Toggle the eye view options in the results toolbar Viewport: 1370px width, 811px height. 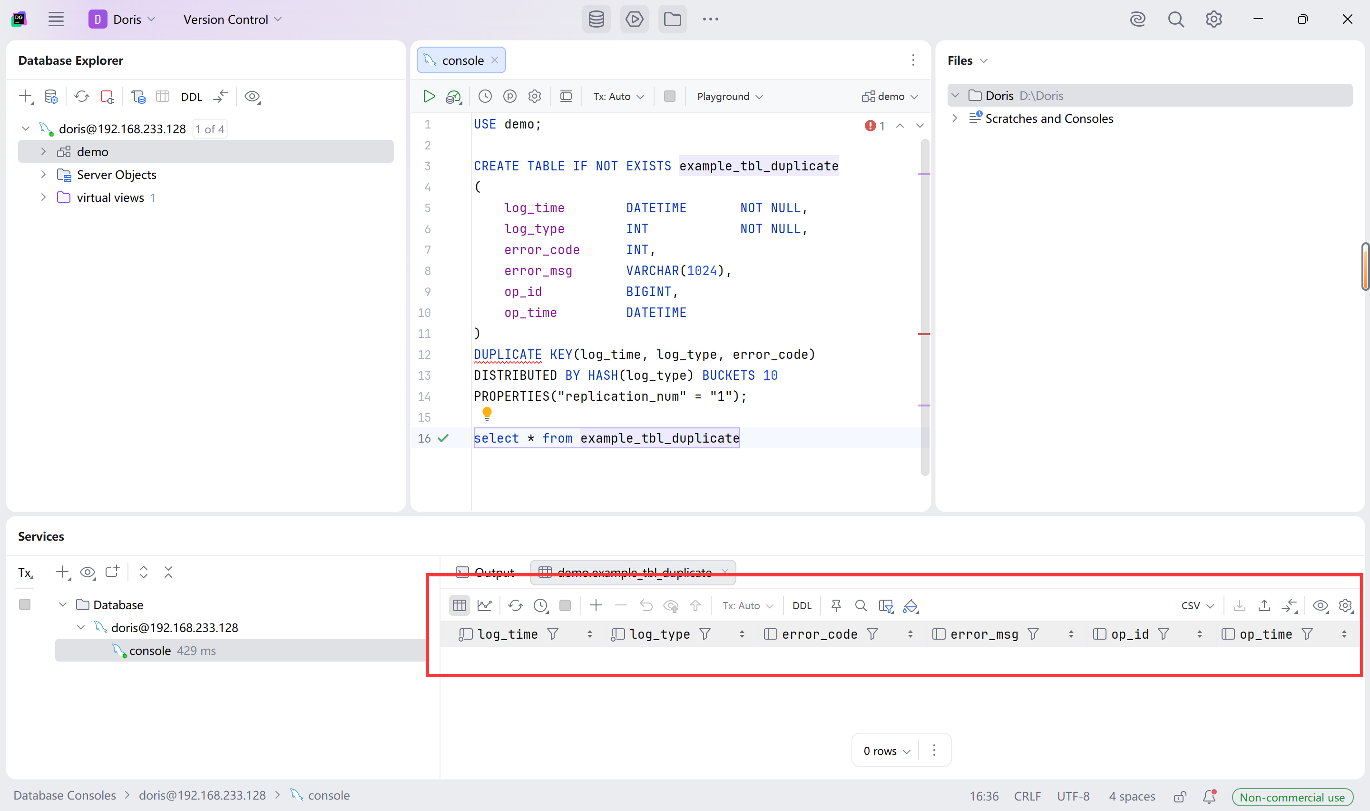point(1321,605)
